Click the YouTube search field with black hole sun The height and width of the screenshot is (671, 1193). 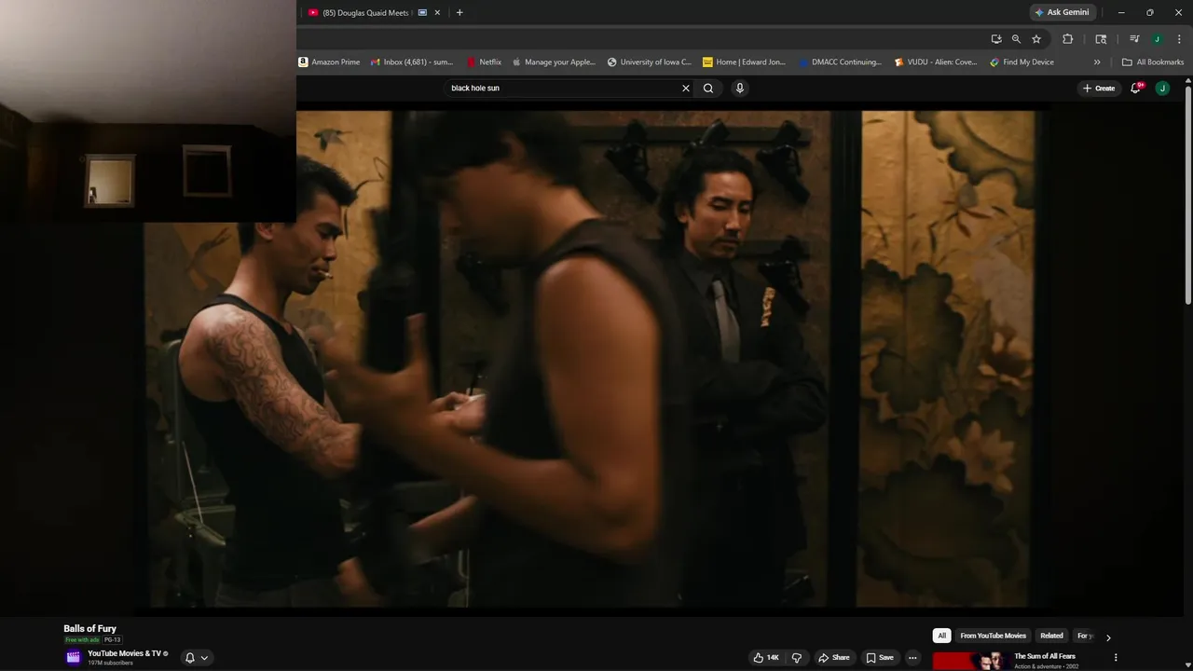[564, 89]
